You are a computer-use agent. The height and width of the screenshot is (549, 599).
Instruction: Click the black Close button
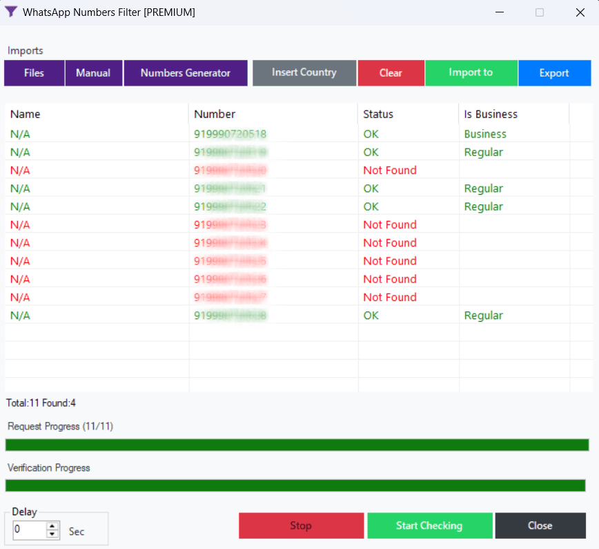tap(540, 526)
